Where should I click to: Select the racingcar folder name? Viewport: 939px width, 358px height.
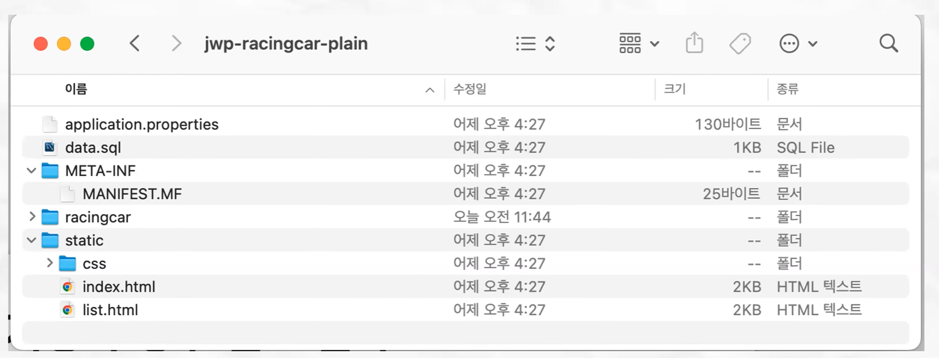pyautogui.click(x=98, y=217)
